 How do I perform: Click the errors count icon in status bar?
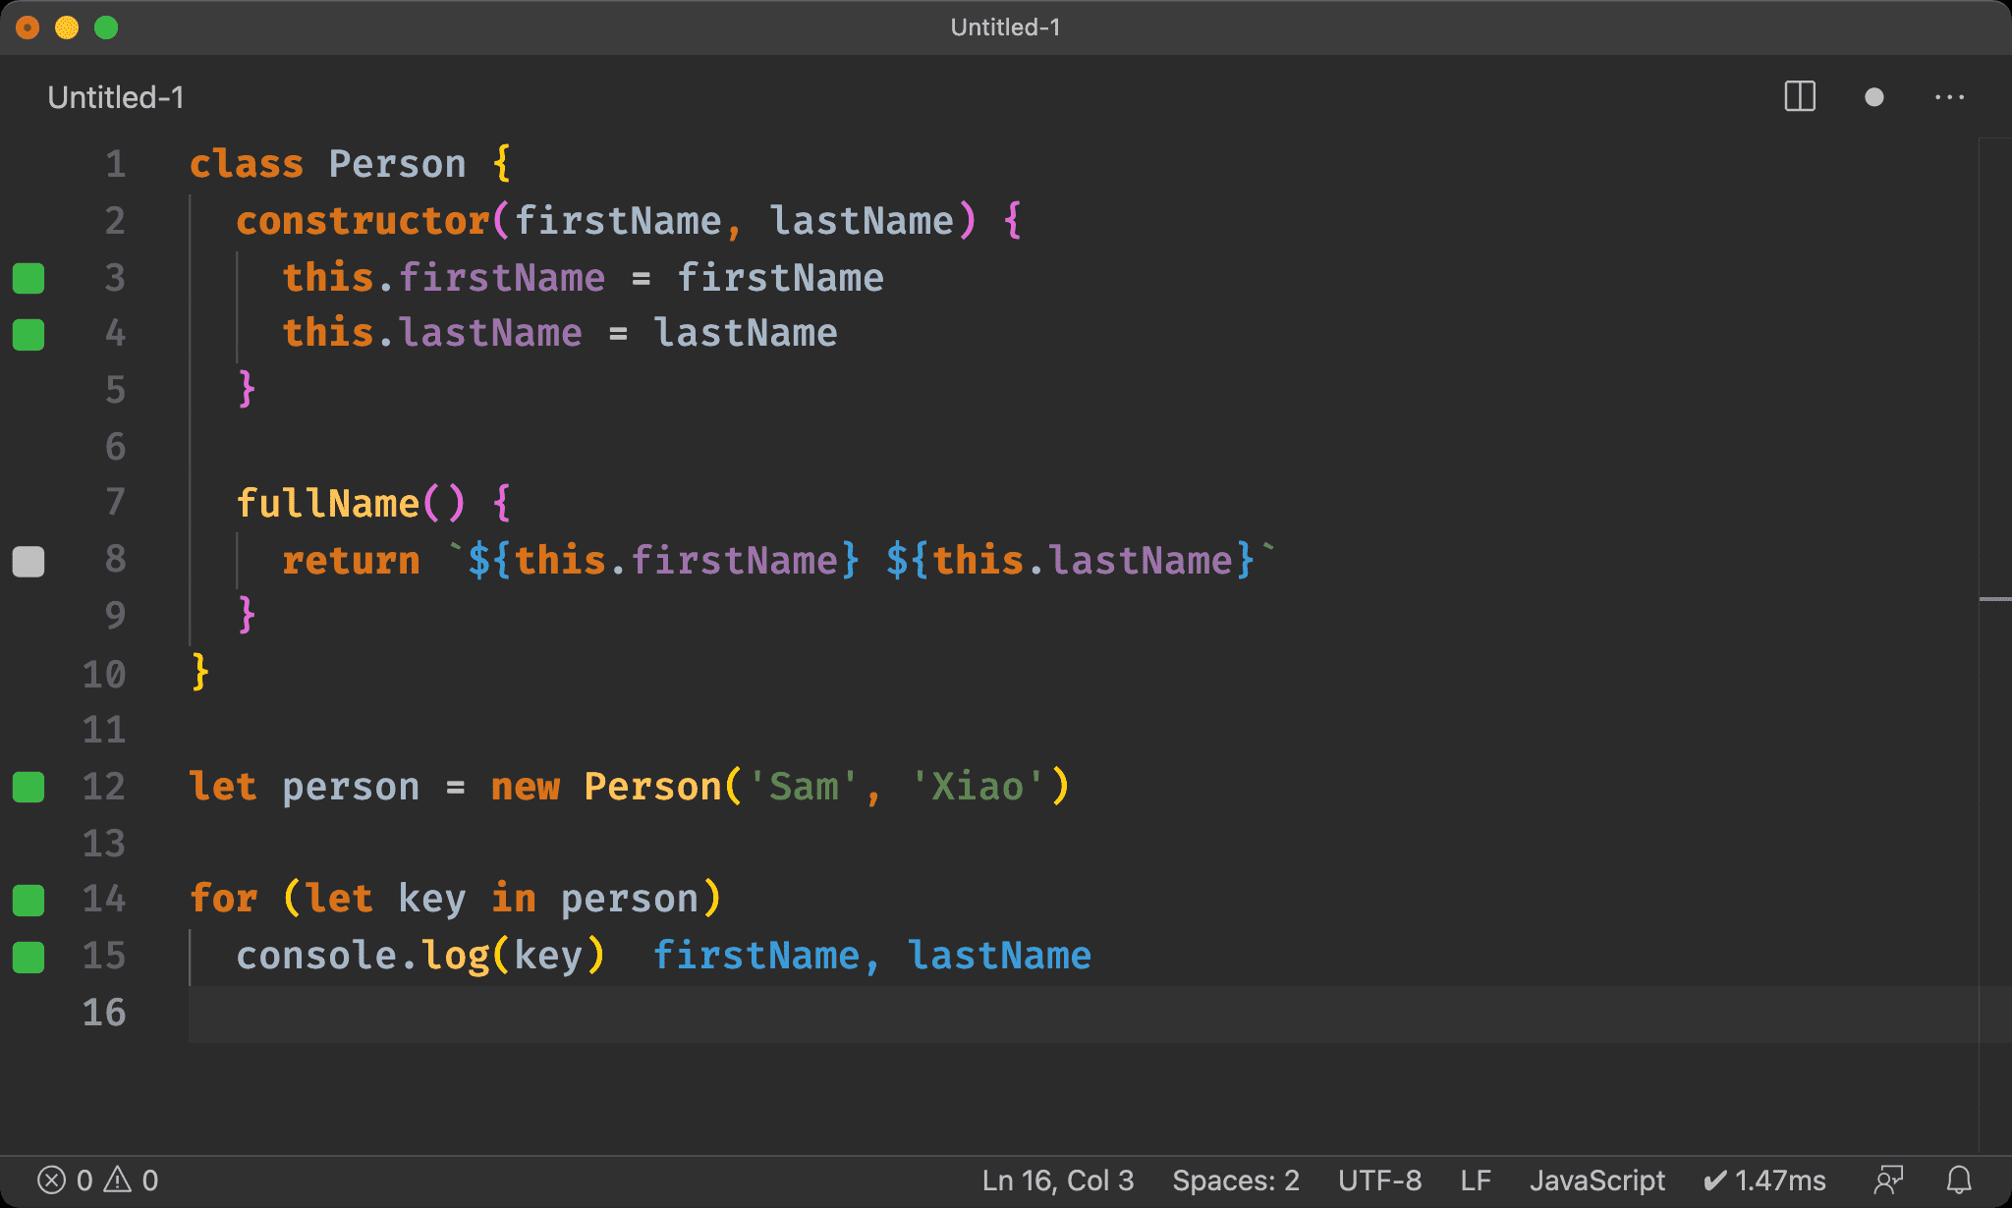(52, 1180)
